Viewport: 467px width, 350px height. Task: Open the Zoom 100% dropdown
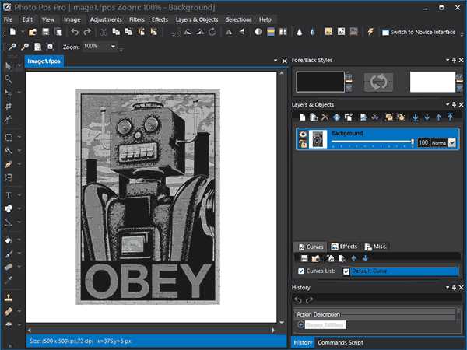tap(113, 47)
